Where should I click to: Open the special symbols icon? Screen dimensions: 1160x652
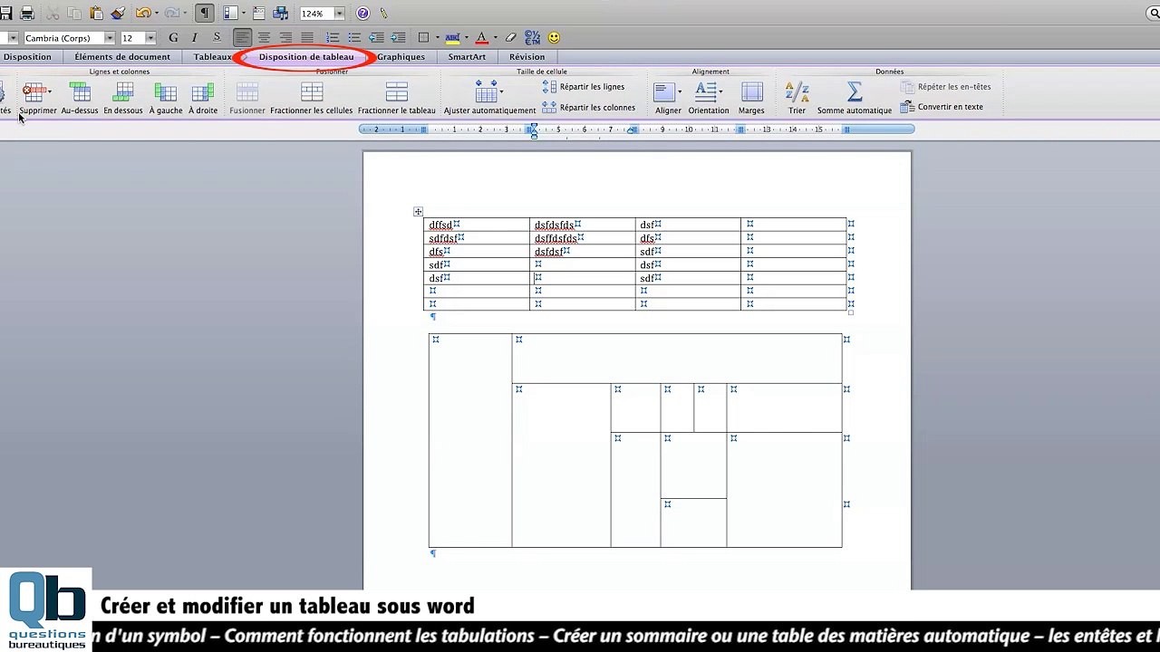point(532,38)
